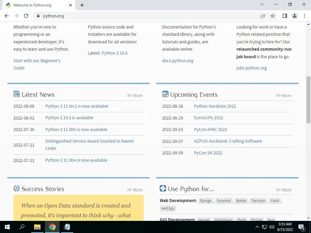This screenshot has height=233, width=311.
Task: Click More beside Latest News
Action: point(135,96)
